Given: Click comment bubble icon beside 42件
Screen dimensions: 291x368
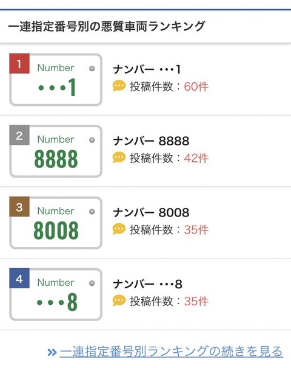Looking at the screenshot, I should (x=119, y=158).
